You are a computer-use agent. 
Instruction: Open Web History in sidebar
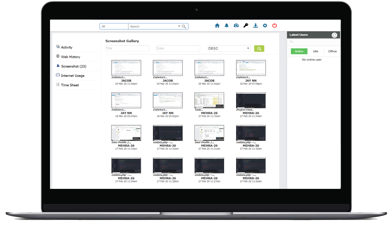coord(70,57)
